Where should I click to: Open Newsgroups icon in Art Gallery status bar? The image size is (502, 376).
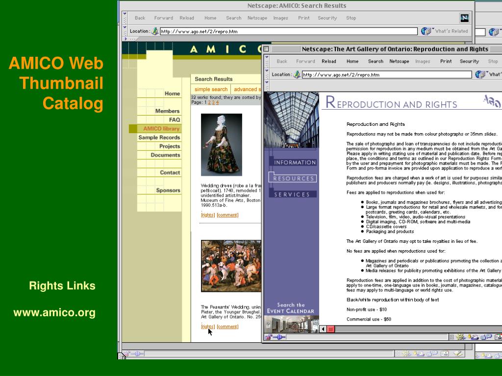coord(486,337)
